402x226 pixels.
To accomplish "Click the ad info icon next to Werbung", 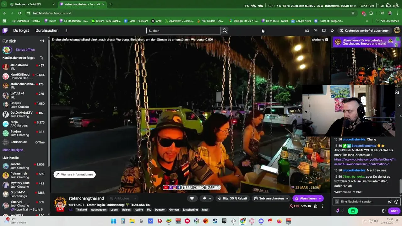I will [327, 40].
